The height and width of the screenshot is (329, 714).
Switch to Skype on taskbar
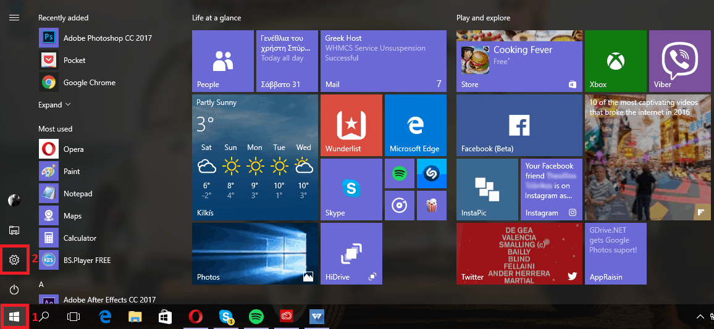[226, 316]
